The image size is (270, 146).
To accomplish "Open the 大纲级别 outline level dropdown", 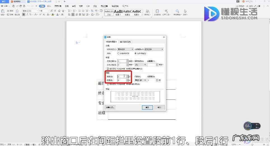I will point(154,49).
